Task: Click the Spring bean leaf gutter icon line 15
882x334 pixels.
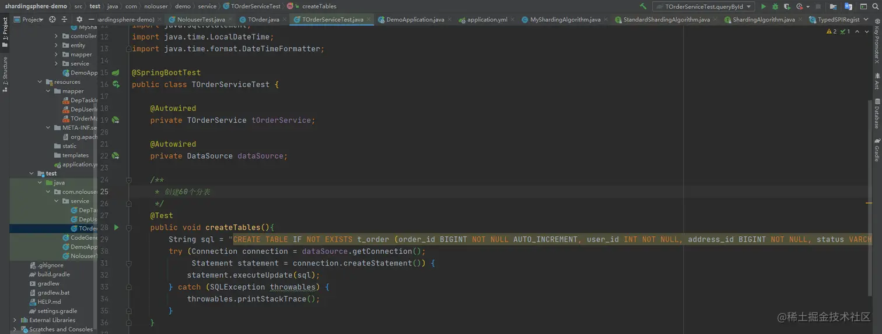Action: pyautogui.click(x=116, y=73)
